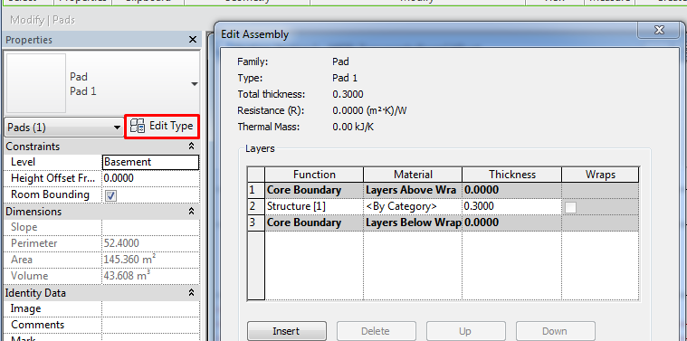The height and width of the screenshot is (341, 687).
Task: Click the Insert button
Action: [x=287, y=331]
